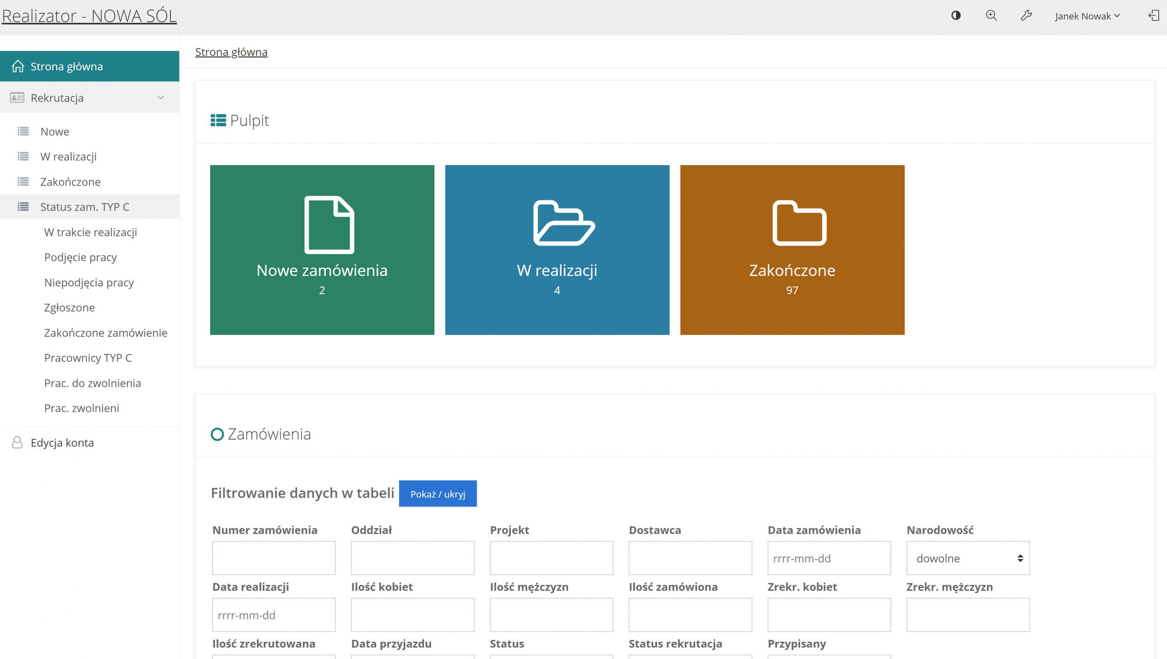This screenshot has height=659, width=1167.
Task: Focus the Data zamówienia date field
Action: 829,558
